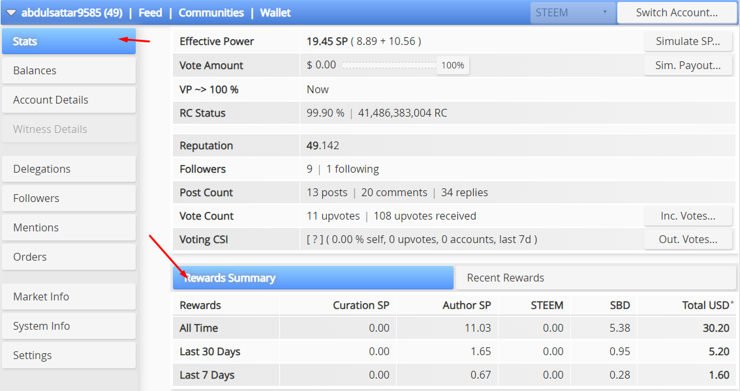
Task: Show Inc. Votes details
Action: click(x=688, y=216)
